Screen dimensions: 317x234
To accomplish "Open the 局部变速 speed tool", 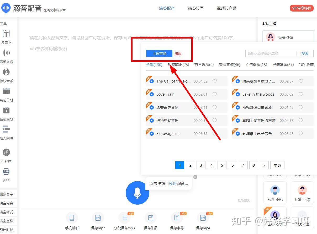I will click(6, 53).
